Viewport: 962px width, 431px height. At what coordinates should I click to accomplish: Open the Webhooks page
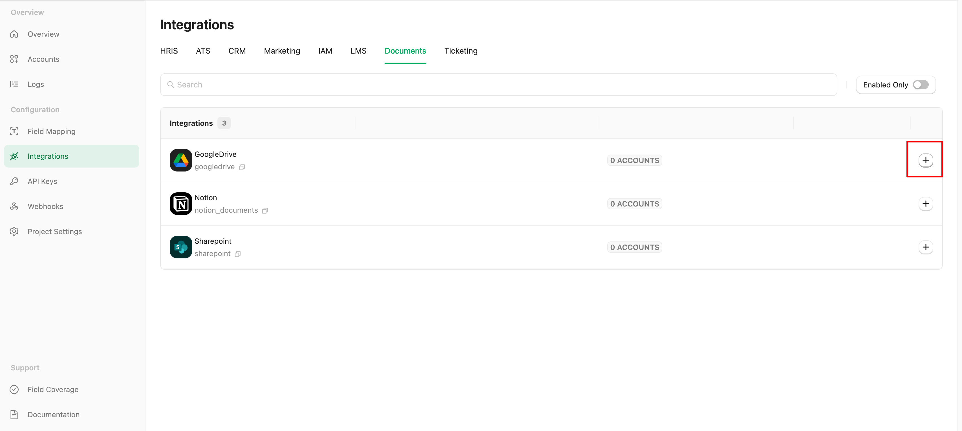tap(46, 206)
